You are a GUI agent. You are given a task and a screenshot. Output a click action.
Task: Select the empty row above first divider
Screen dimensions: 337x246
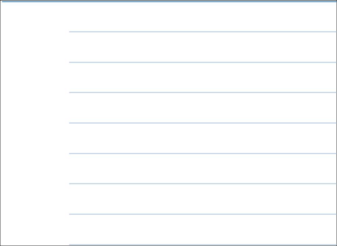(203, 17)
